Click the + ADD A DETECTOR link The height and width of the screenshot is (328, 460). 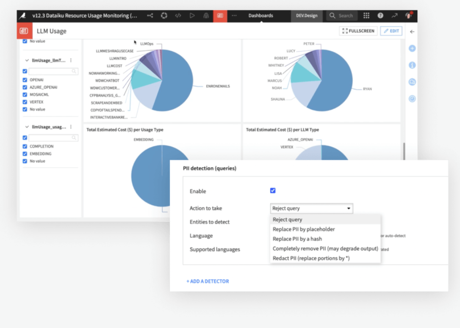(x=208, y=281)
